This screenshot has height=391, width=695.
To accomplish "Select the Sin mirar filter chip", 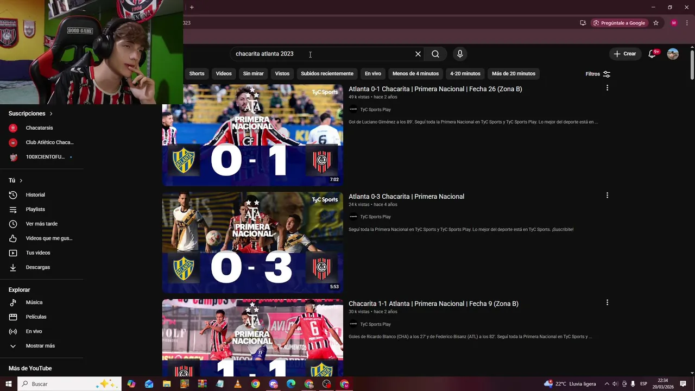I will (253, 74).
